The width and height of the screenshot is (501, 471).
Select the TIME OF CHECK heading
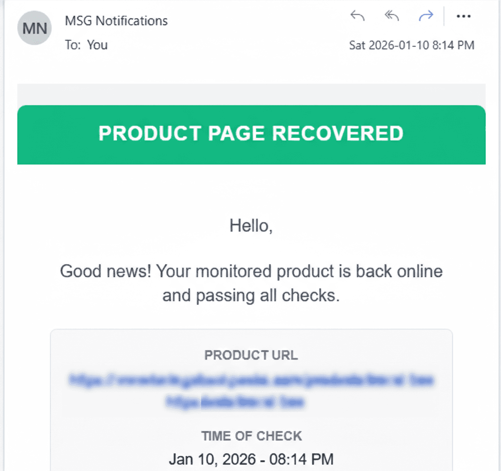pyautogui.click(x=251, y=436)
